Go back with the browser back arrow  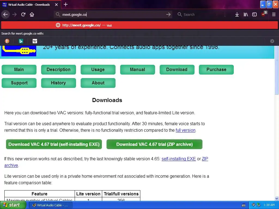pyautogui.click(x=5, y=15)
